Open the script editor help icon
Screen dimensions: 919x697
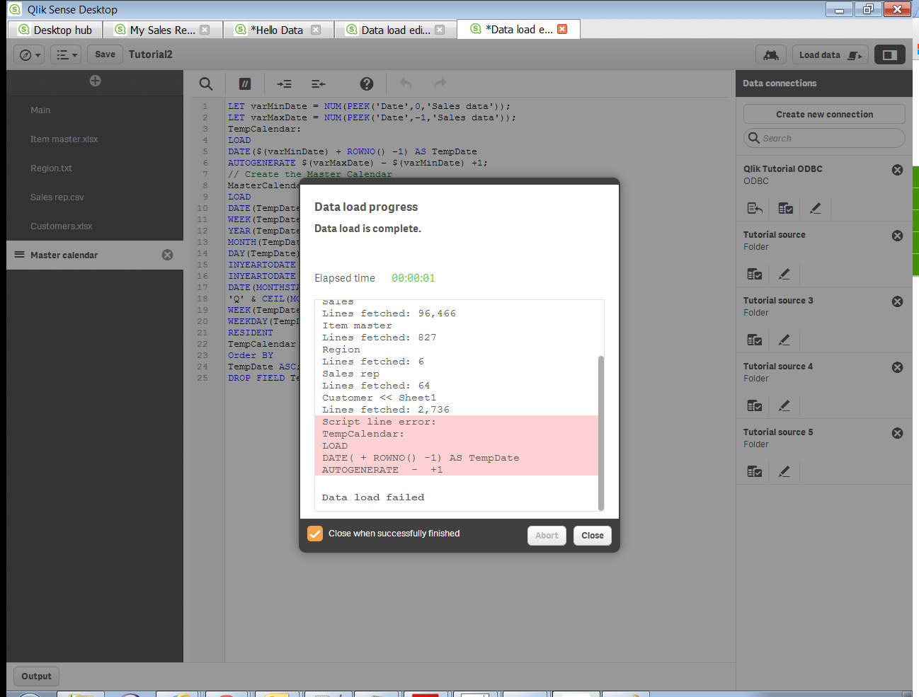366,83
